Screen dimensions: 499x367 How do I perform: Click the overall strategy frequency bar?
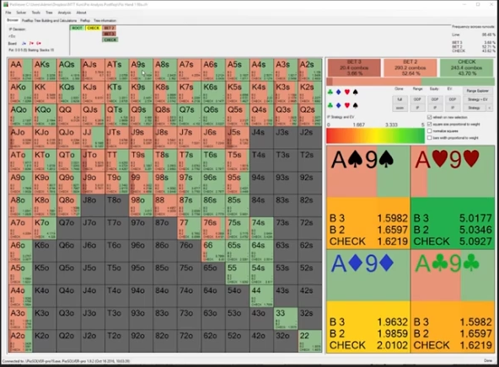pyautogui.click(x=410, y=82)
